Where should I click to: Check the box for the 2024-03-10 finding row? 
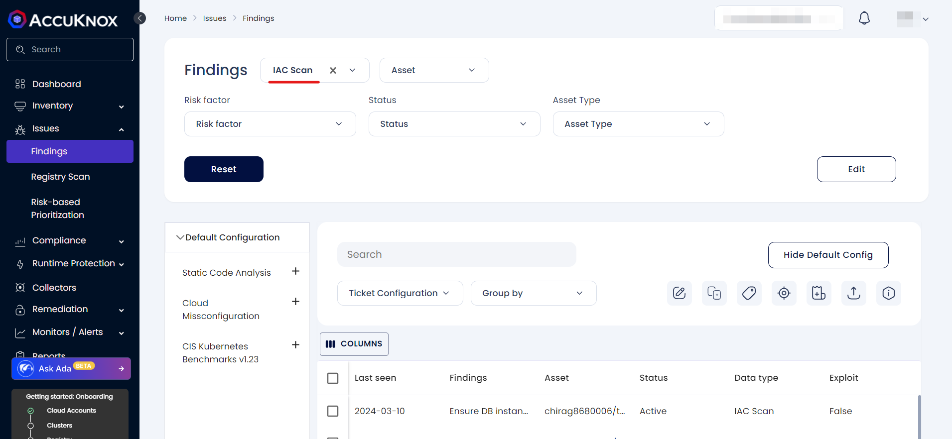(x=333, y=411)
